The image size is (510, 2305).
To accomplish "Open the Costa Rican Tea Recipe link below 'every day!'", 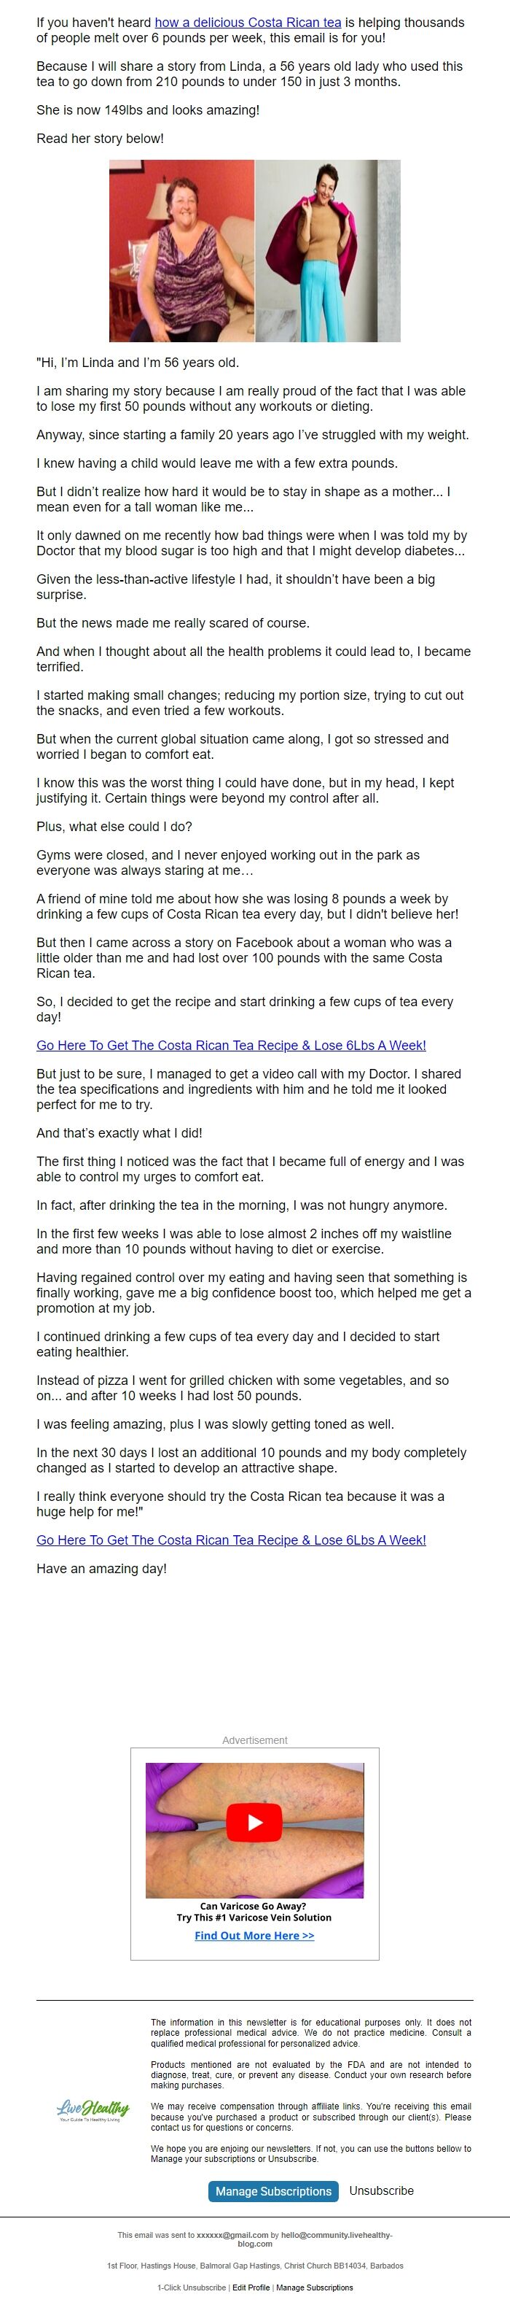I will 232,1045.
